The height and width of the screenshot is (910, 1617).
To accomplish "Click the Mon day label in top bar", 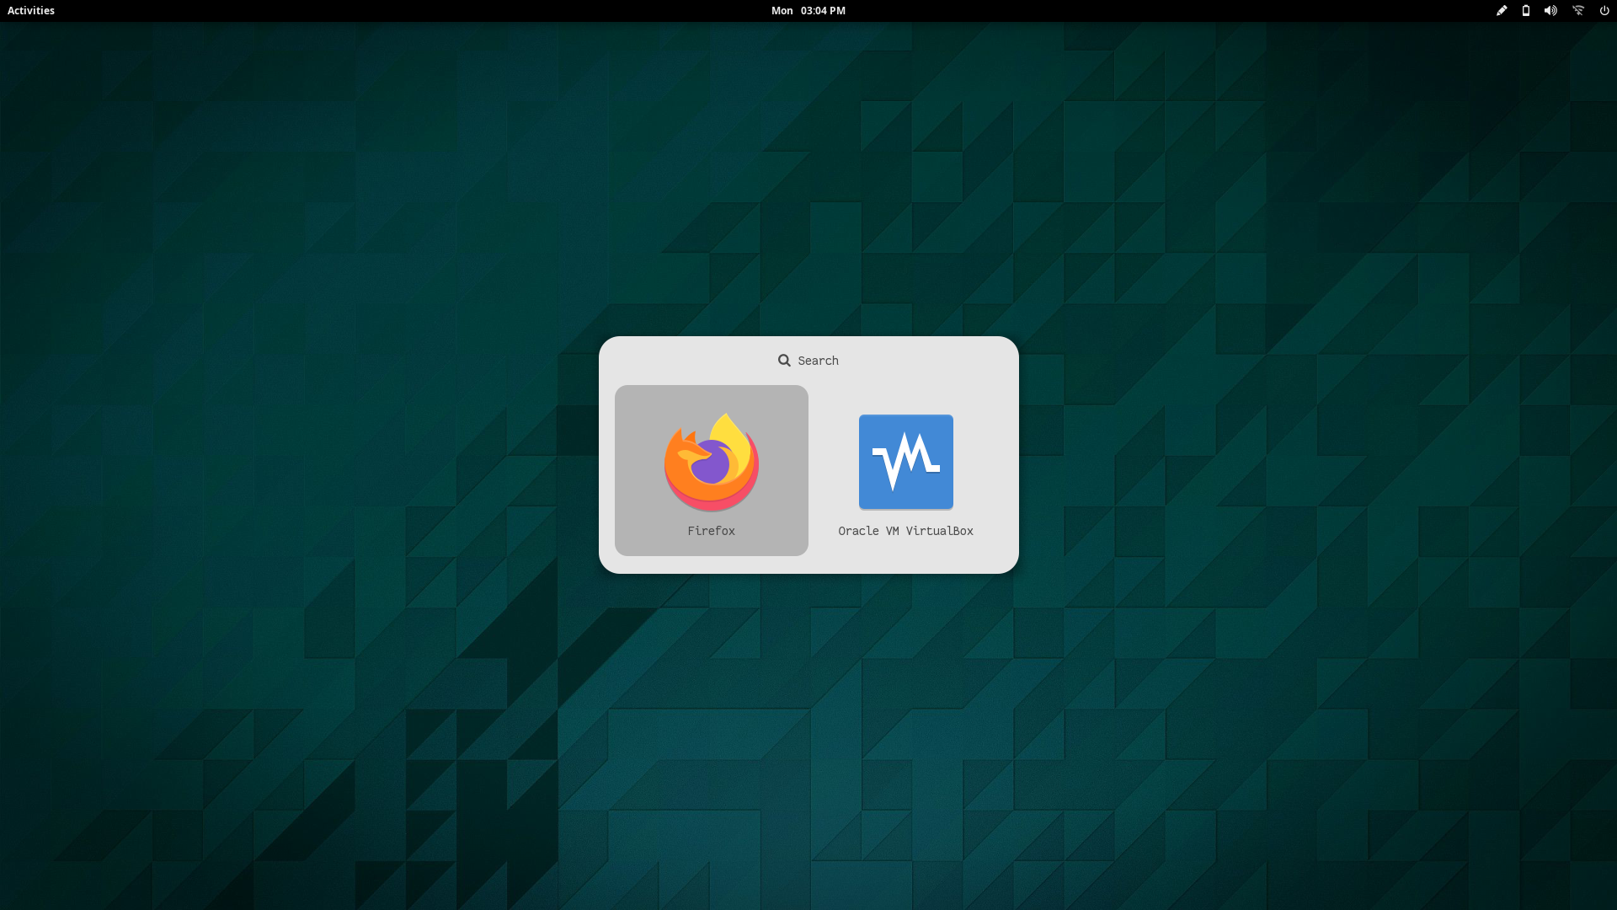I will [x=782, y=11].
